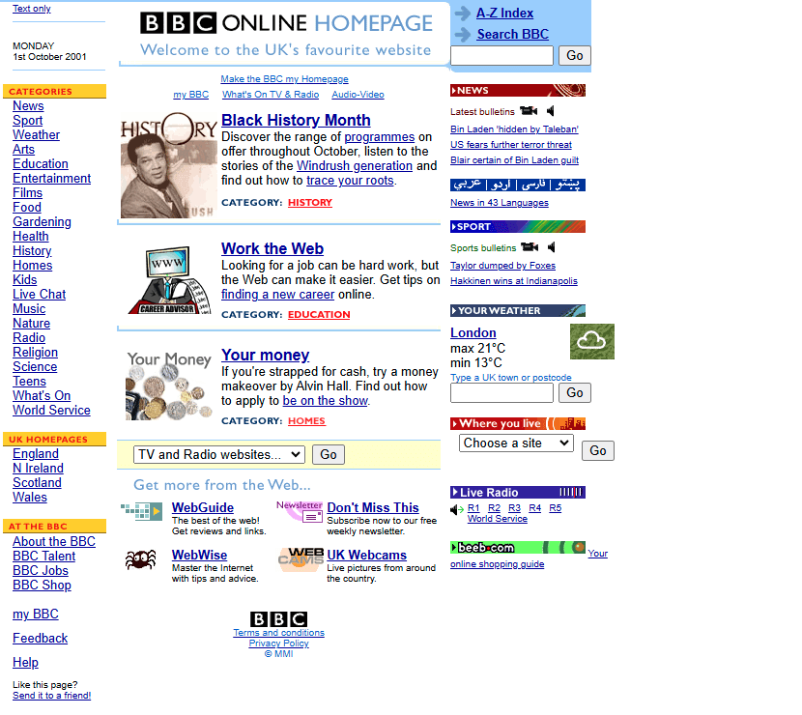Select Live Chat in Categories

point(40,295)
